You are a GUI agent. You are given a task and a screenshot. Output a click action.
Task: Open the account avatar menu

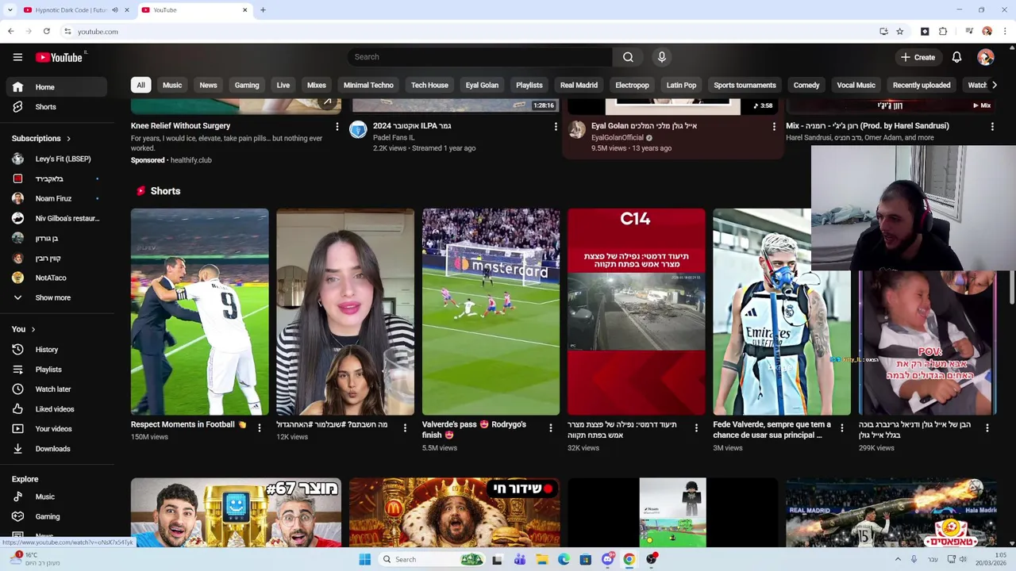coord(985,57)
